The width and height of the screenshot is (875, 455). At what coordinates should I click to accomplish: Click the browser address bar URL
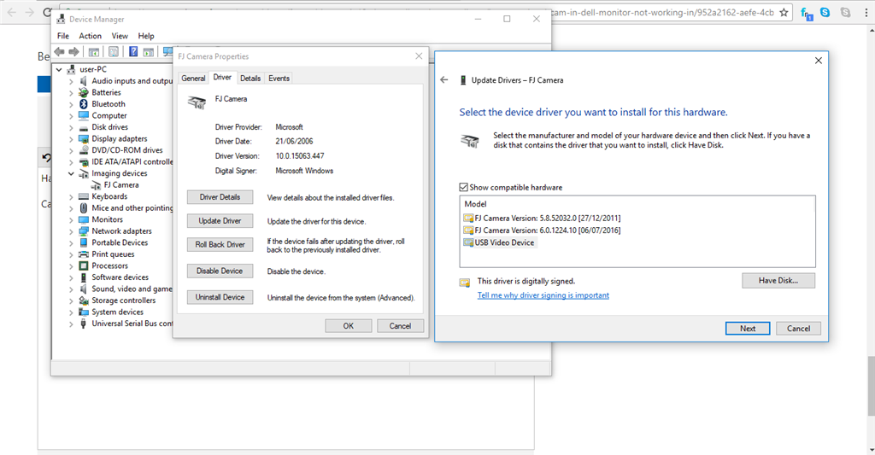tap(662, 12)
